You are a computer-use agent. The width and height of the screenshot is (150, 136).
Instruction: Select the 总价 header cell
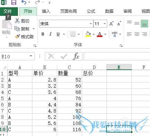tap(94, 73)
